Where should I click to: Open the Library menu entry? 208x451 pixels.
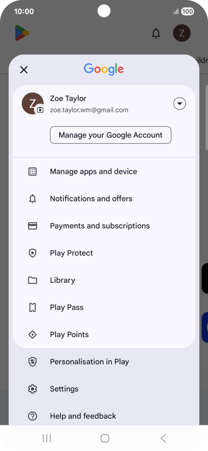62,280
